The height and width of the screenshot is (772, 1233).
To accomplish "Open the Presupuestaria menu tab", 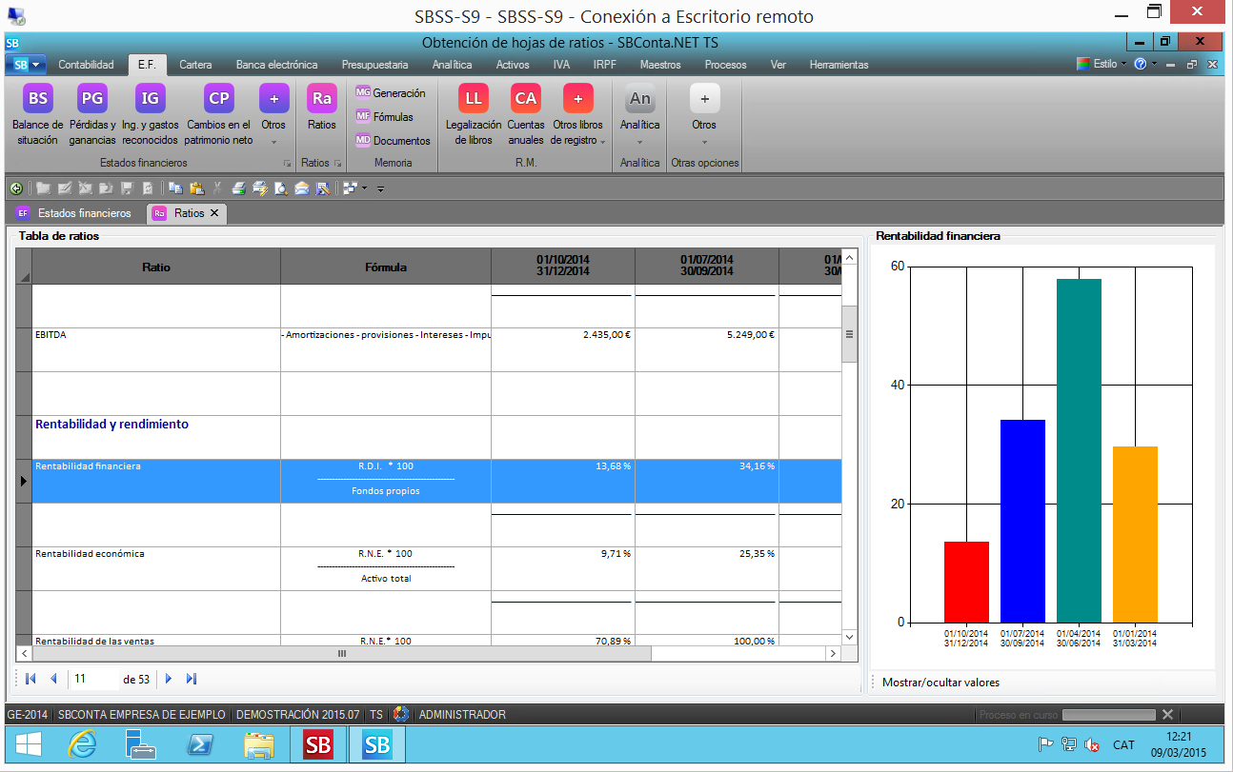I will [374, 65].
